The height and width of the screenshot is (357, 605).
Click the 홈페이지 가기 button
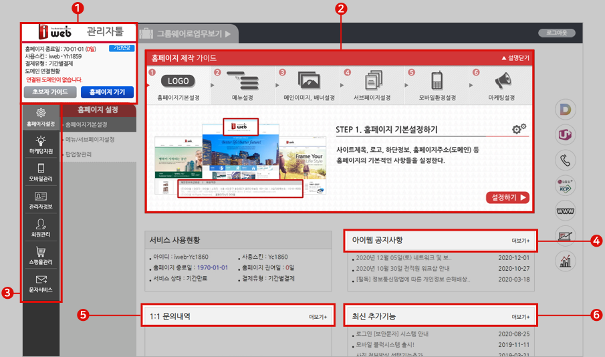click(x=107, y=92)
